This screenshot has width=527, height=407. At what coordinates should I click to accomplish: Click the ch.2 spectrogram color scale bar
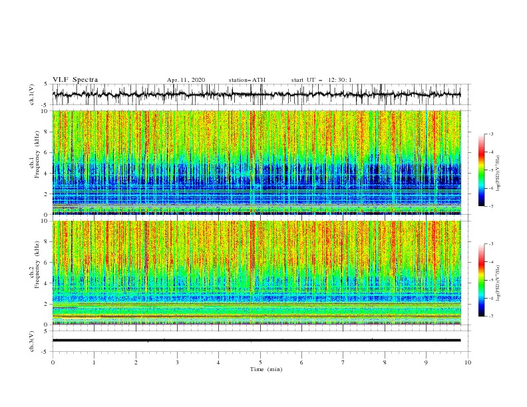pyautogui.click(x=481, y=280)
